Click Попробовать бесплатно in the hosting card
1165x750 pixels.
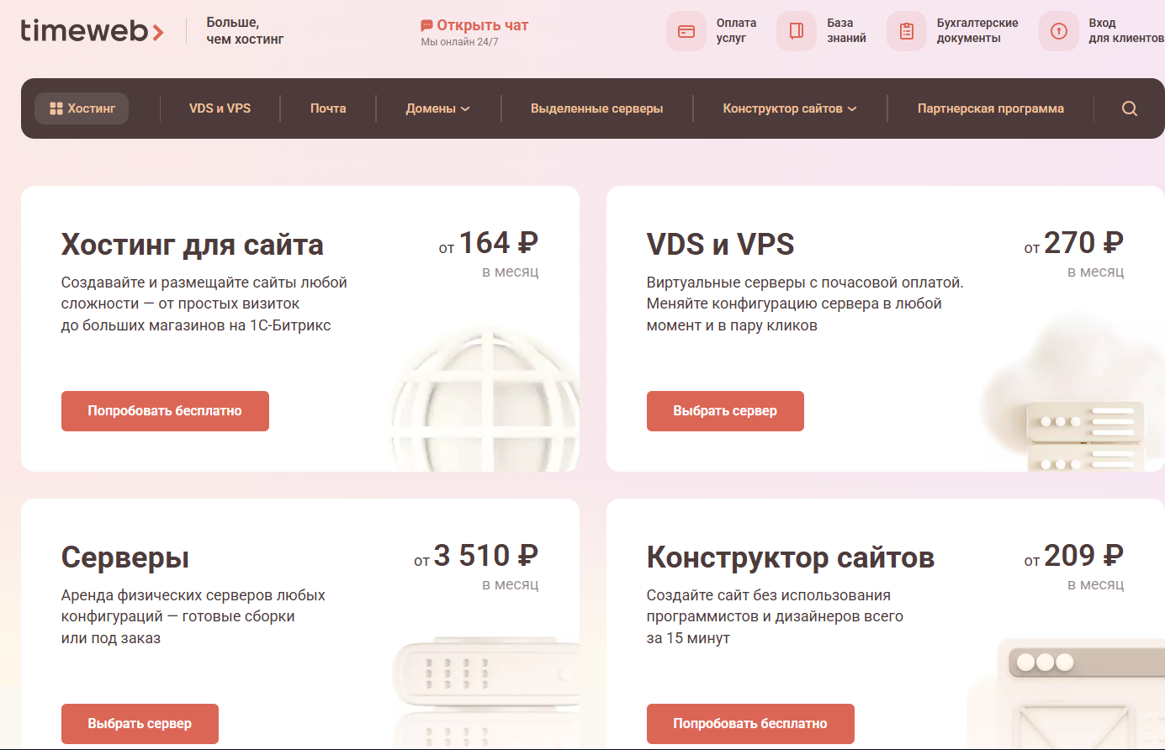[x=165, y=411]
